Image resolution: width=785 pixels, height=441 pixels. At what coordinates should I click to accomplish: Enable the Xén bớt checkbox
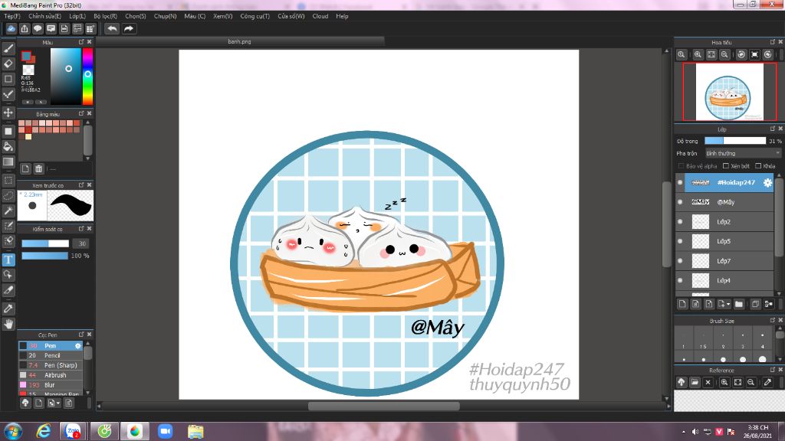726,166
